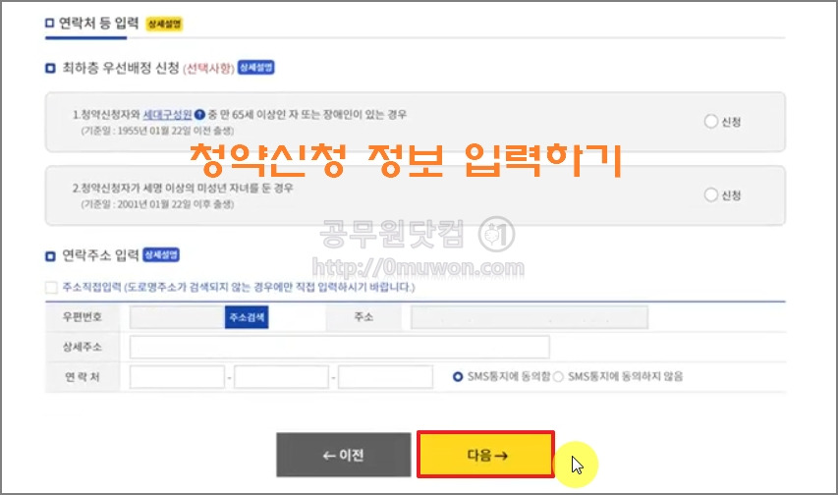Click the last 연락처 number field
This screenshot has height=495, width=838.
[385, 377]
